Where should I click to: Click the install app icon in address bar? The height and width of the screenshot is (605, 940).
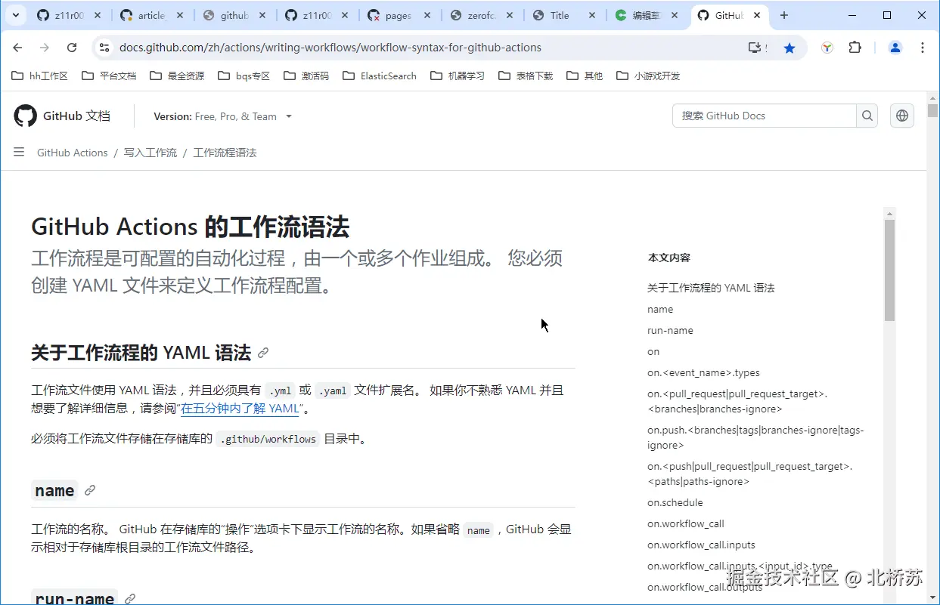(x=755, y=48)
